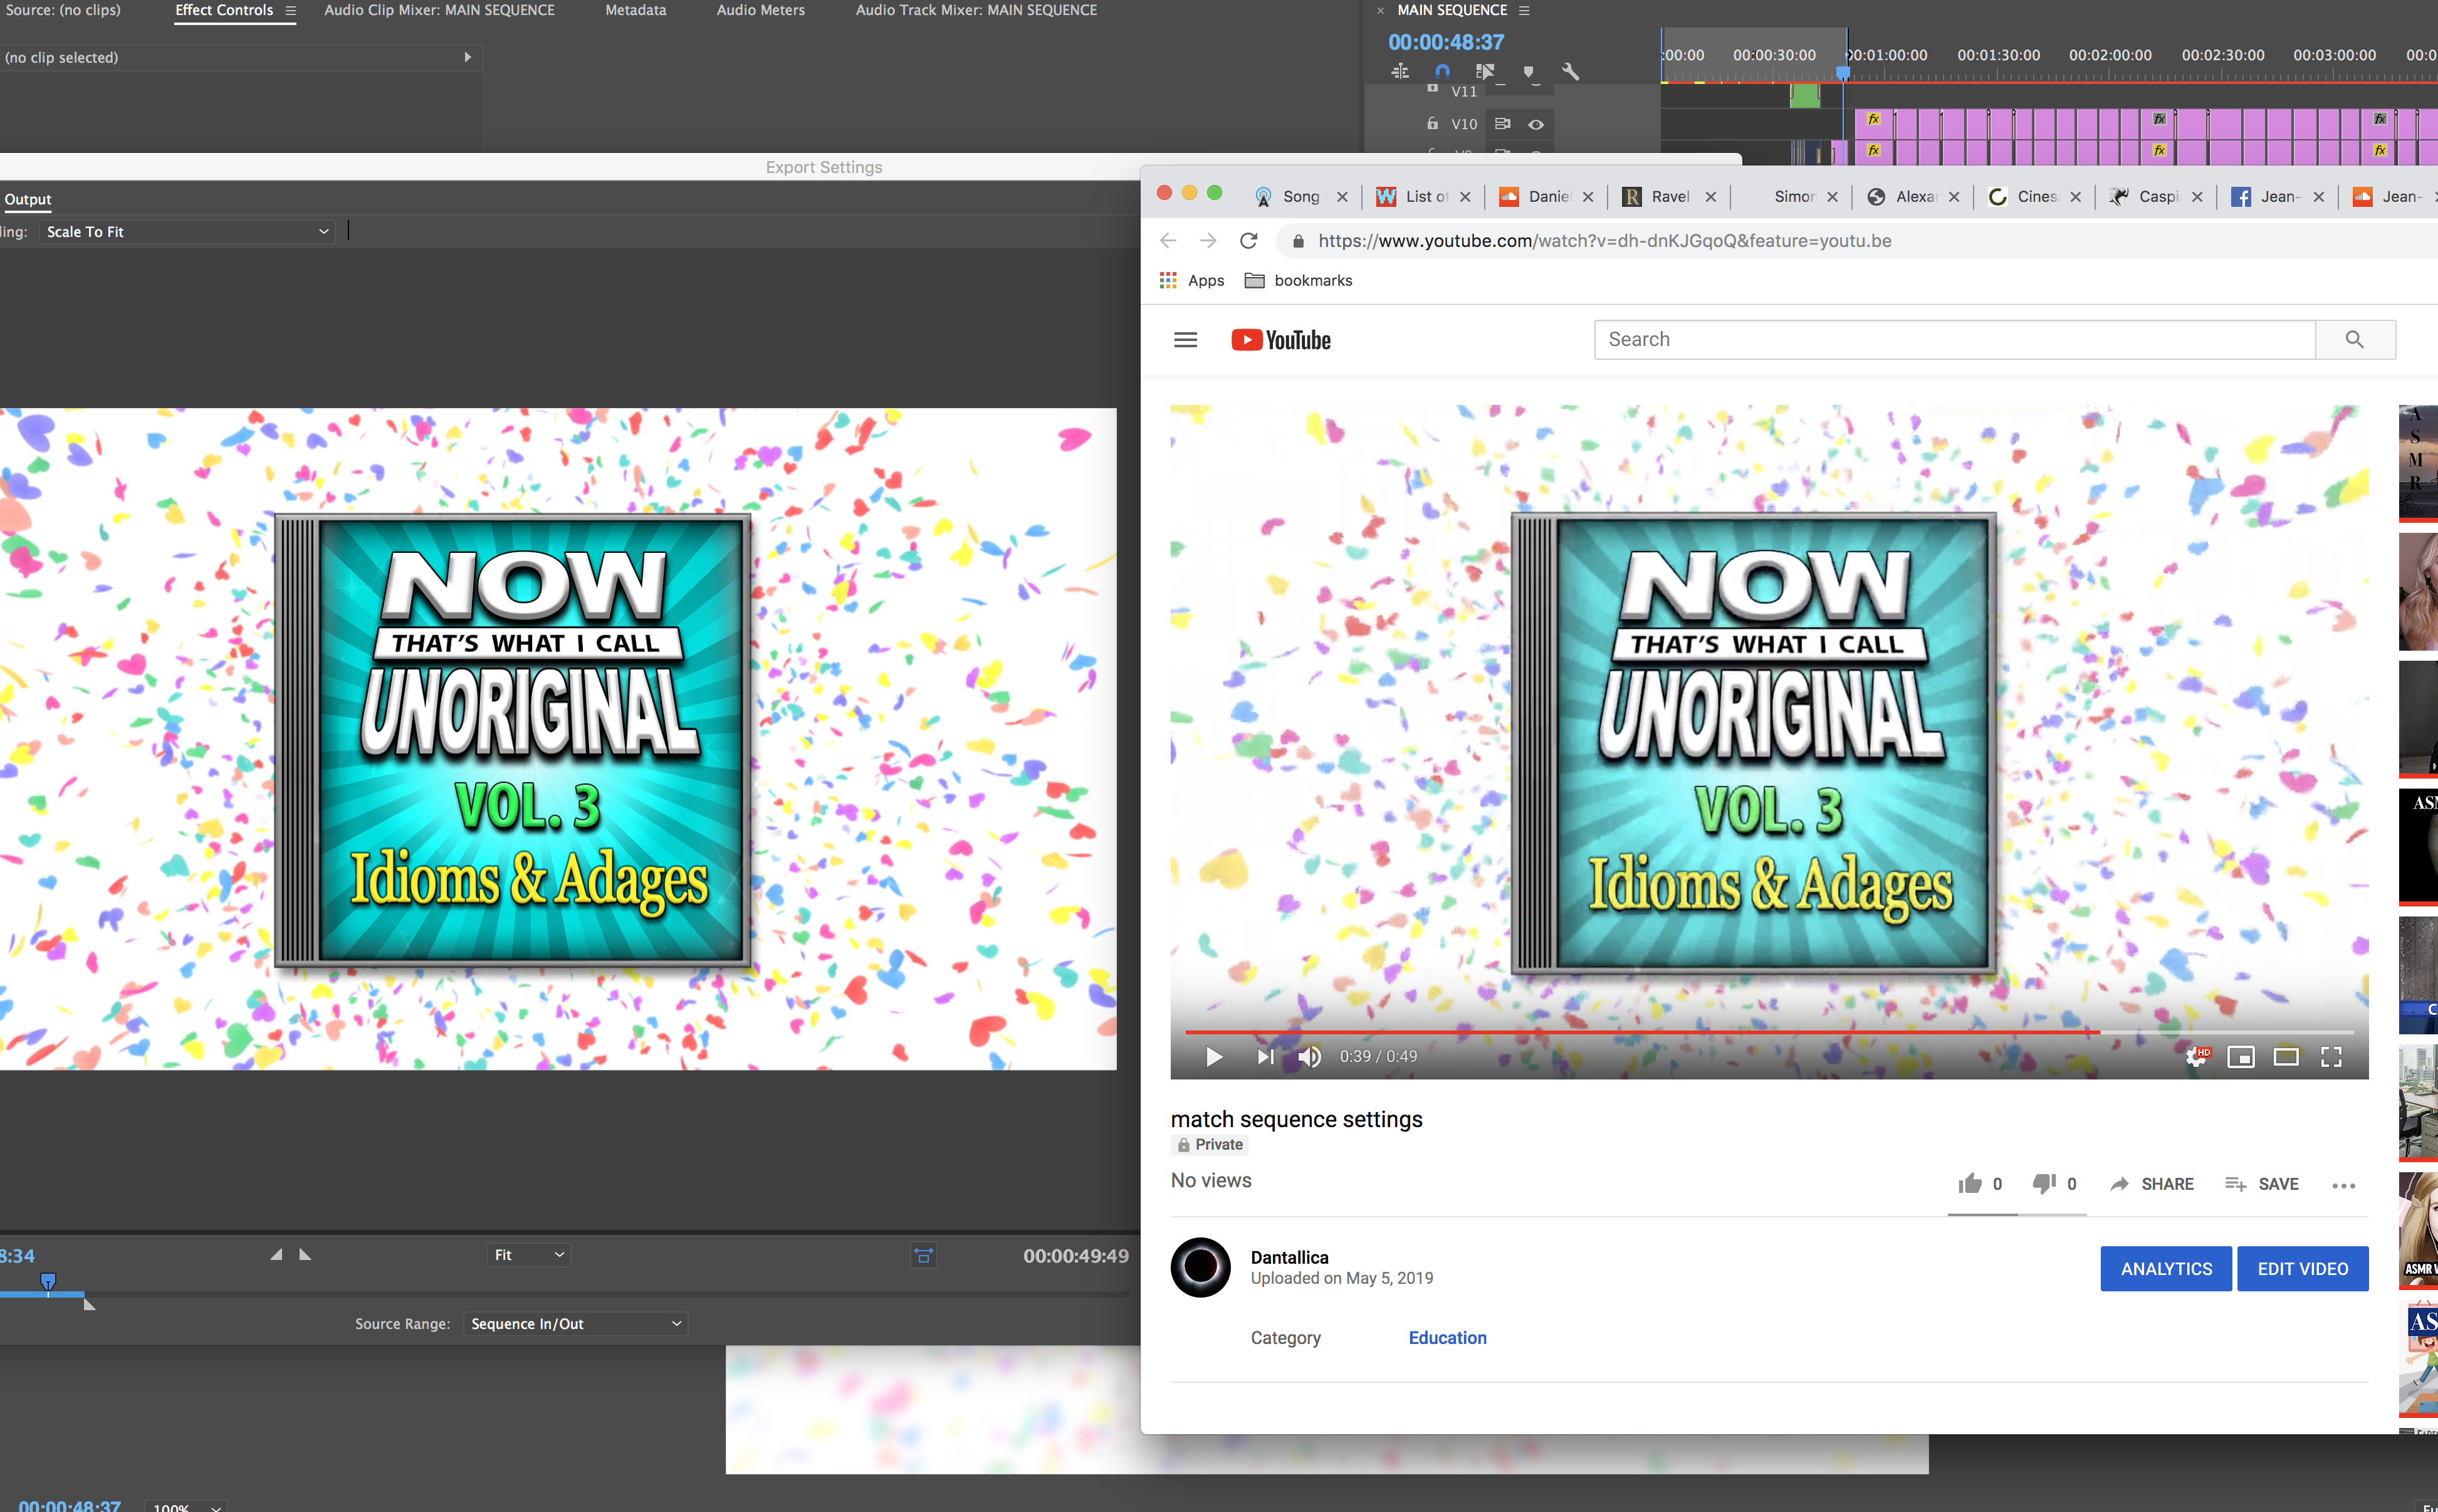This screenshot has width=2438, height=1512.
Task: Open Scale To Fit scaling dropdown
Action: pyautogui.click(x=188, y=232)
